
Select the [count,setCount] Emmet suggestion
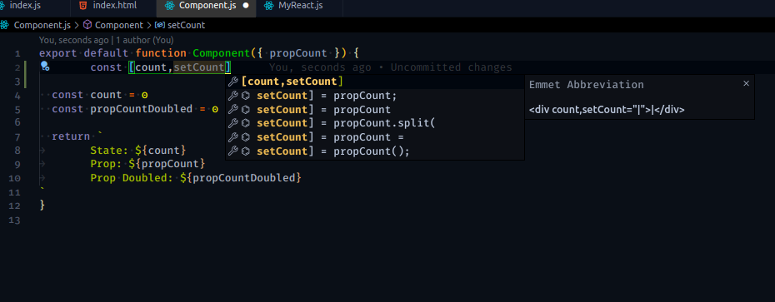tap(375, 82)
